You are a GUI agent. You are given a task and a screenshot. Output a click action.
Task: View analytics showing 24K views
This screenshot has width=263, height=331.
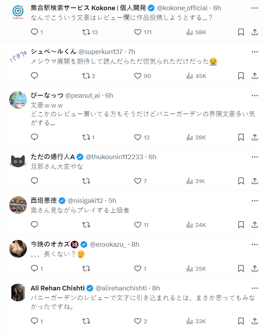(196, 225)
